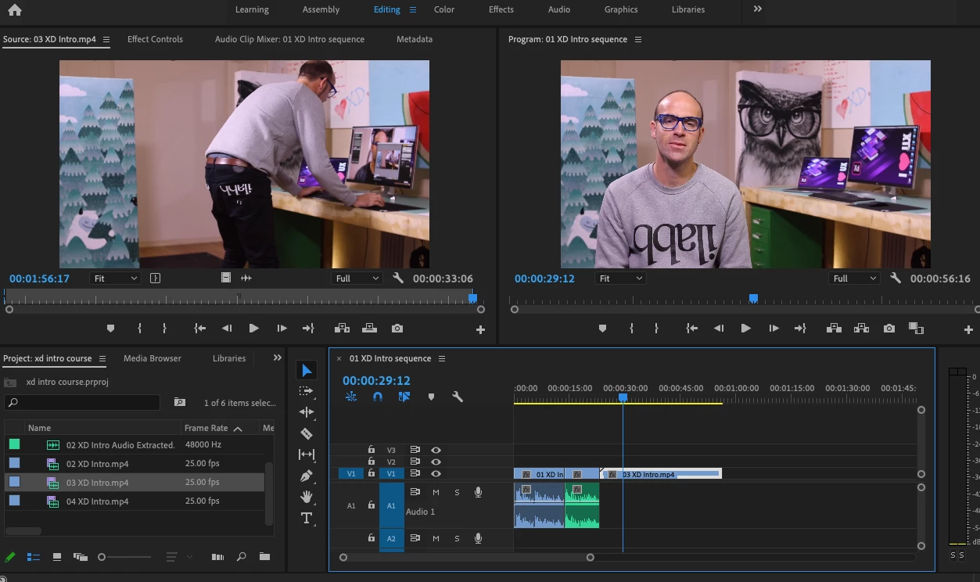Image resolution: width=980 pixels, height=582 pixels.
Task: Click Timeline horizontal zoom scrollbar
Action: point(466,557)
